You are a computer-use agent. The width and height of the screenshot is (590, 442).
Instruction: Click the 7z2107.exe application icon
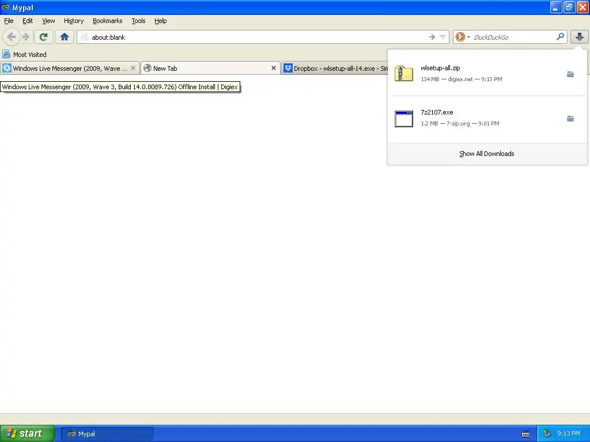coord(404,119)
